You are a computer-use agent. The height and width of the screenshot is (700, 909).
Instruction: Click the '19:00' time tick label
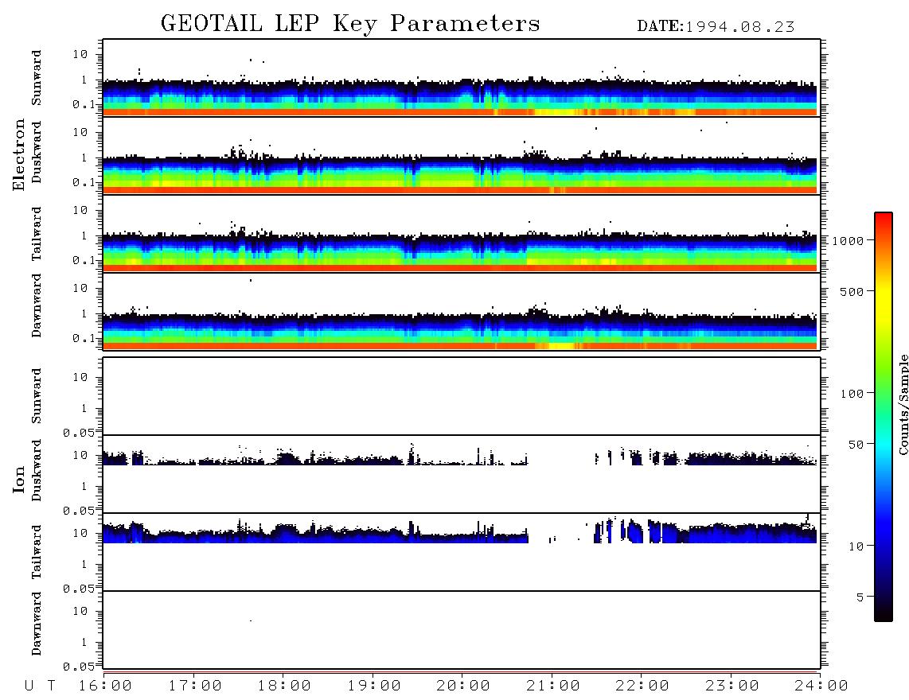coord(374,686)
